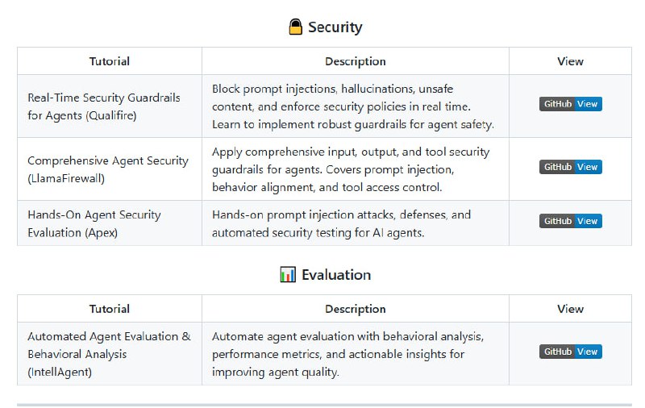The height and width of the screenshot is (408, 645).
Task: Click the View column header in Security table
Action: pos(570,61)
